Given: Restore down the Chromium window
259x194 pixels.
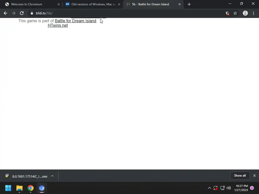Looking at the screenshot, I should (242, 4).
